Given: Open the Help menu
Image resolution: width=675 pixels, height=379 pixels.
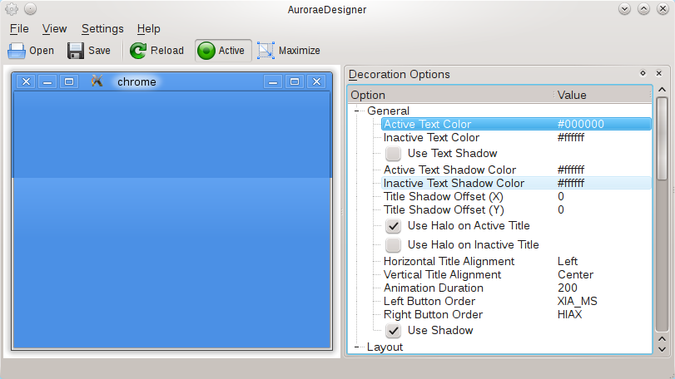Looking at the screenshot, I should pos(148,29).
